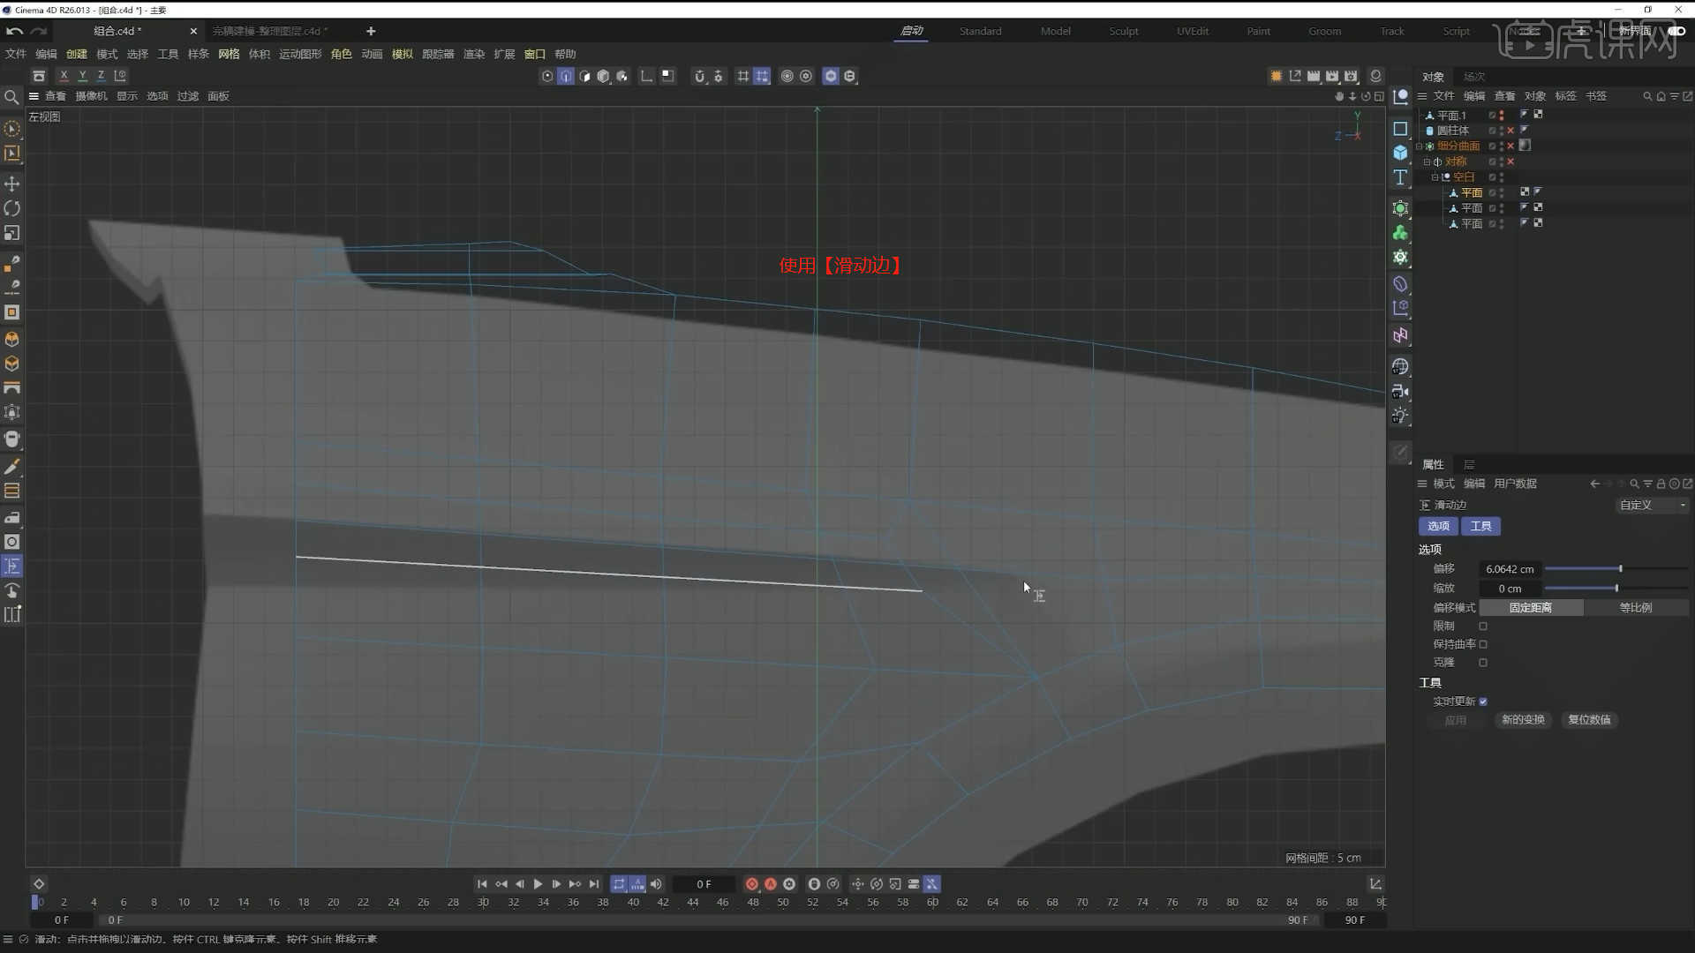Switch to Sculpt layout tab
Screen dimensions: 1695x953
pyautogui.click(x=1123, y=31)
